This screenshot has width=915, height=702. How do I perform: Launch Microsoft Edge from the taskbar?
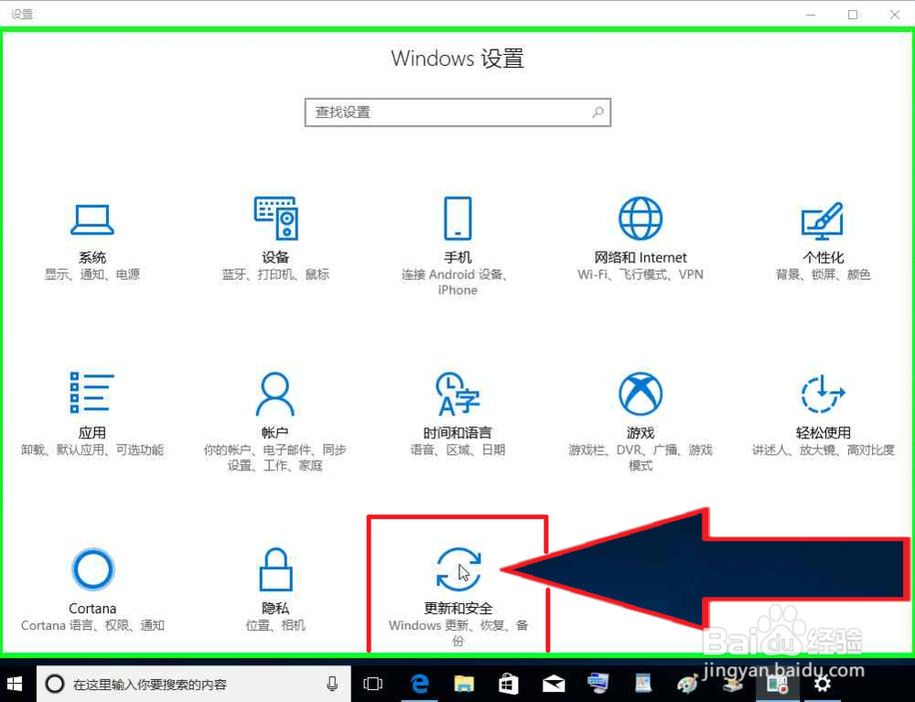tap(419, 683)
